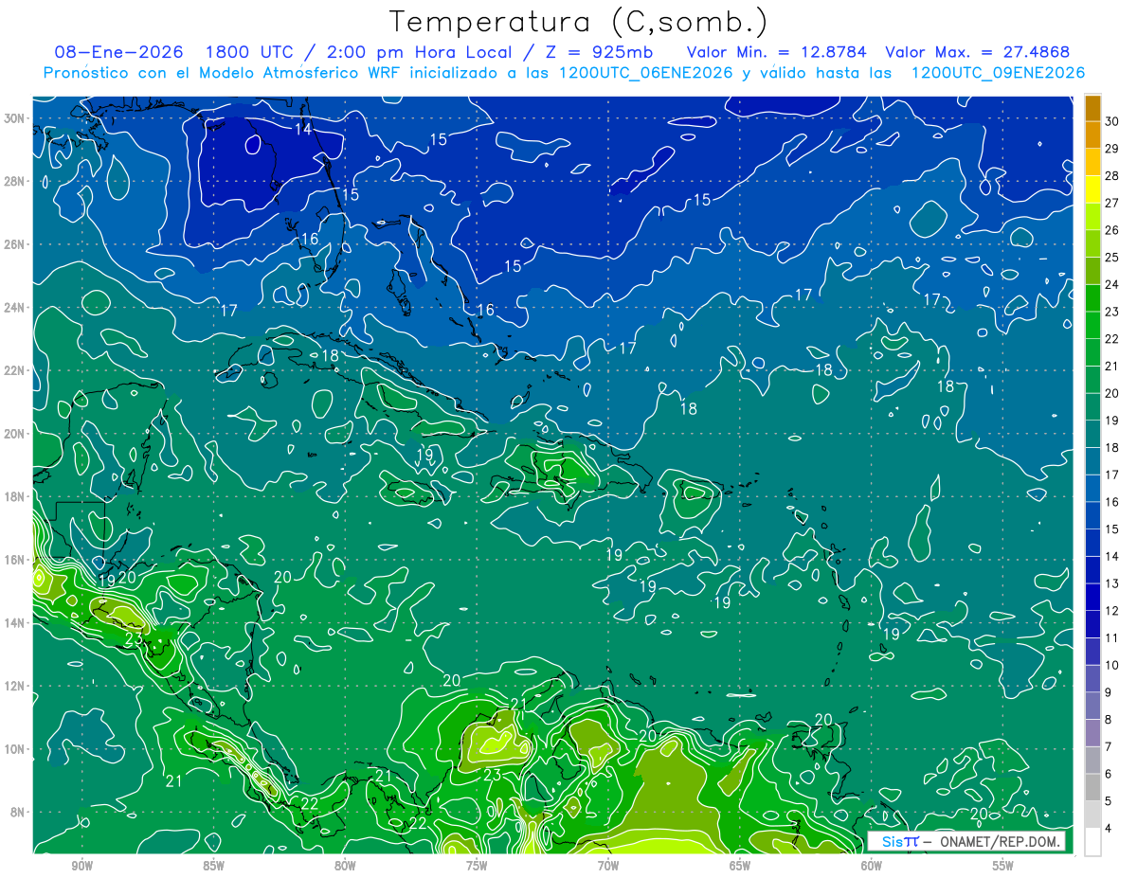1137x878 pixels.
Task: Click the "10N" latitude axis label
Action: pos(16,749)
